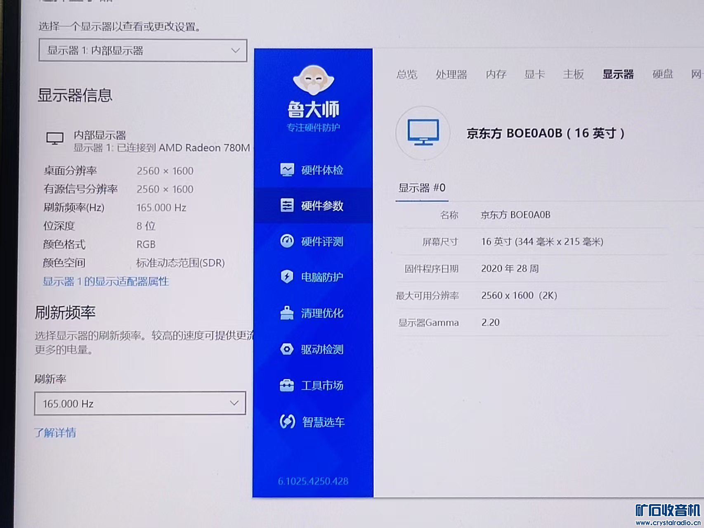Click the 智慧选车 icon
704x528 pixels.
click(287, 421)
